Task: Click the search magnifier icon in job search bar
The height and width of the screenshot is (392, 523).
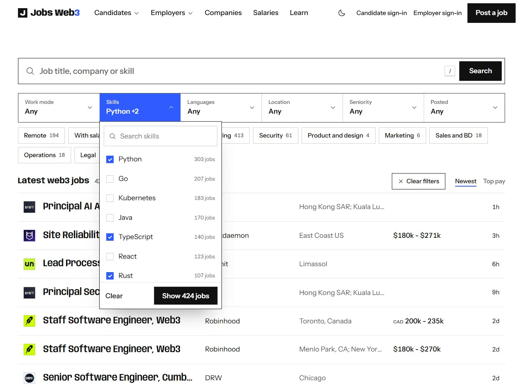Action: [30, 71]
